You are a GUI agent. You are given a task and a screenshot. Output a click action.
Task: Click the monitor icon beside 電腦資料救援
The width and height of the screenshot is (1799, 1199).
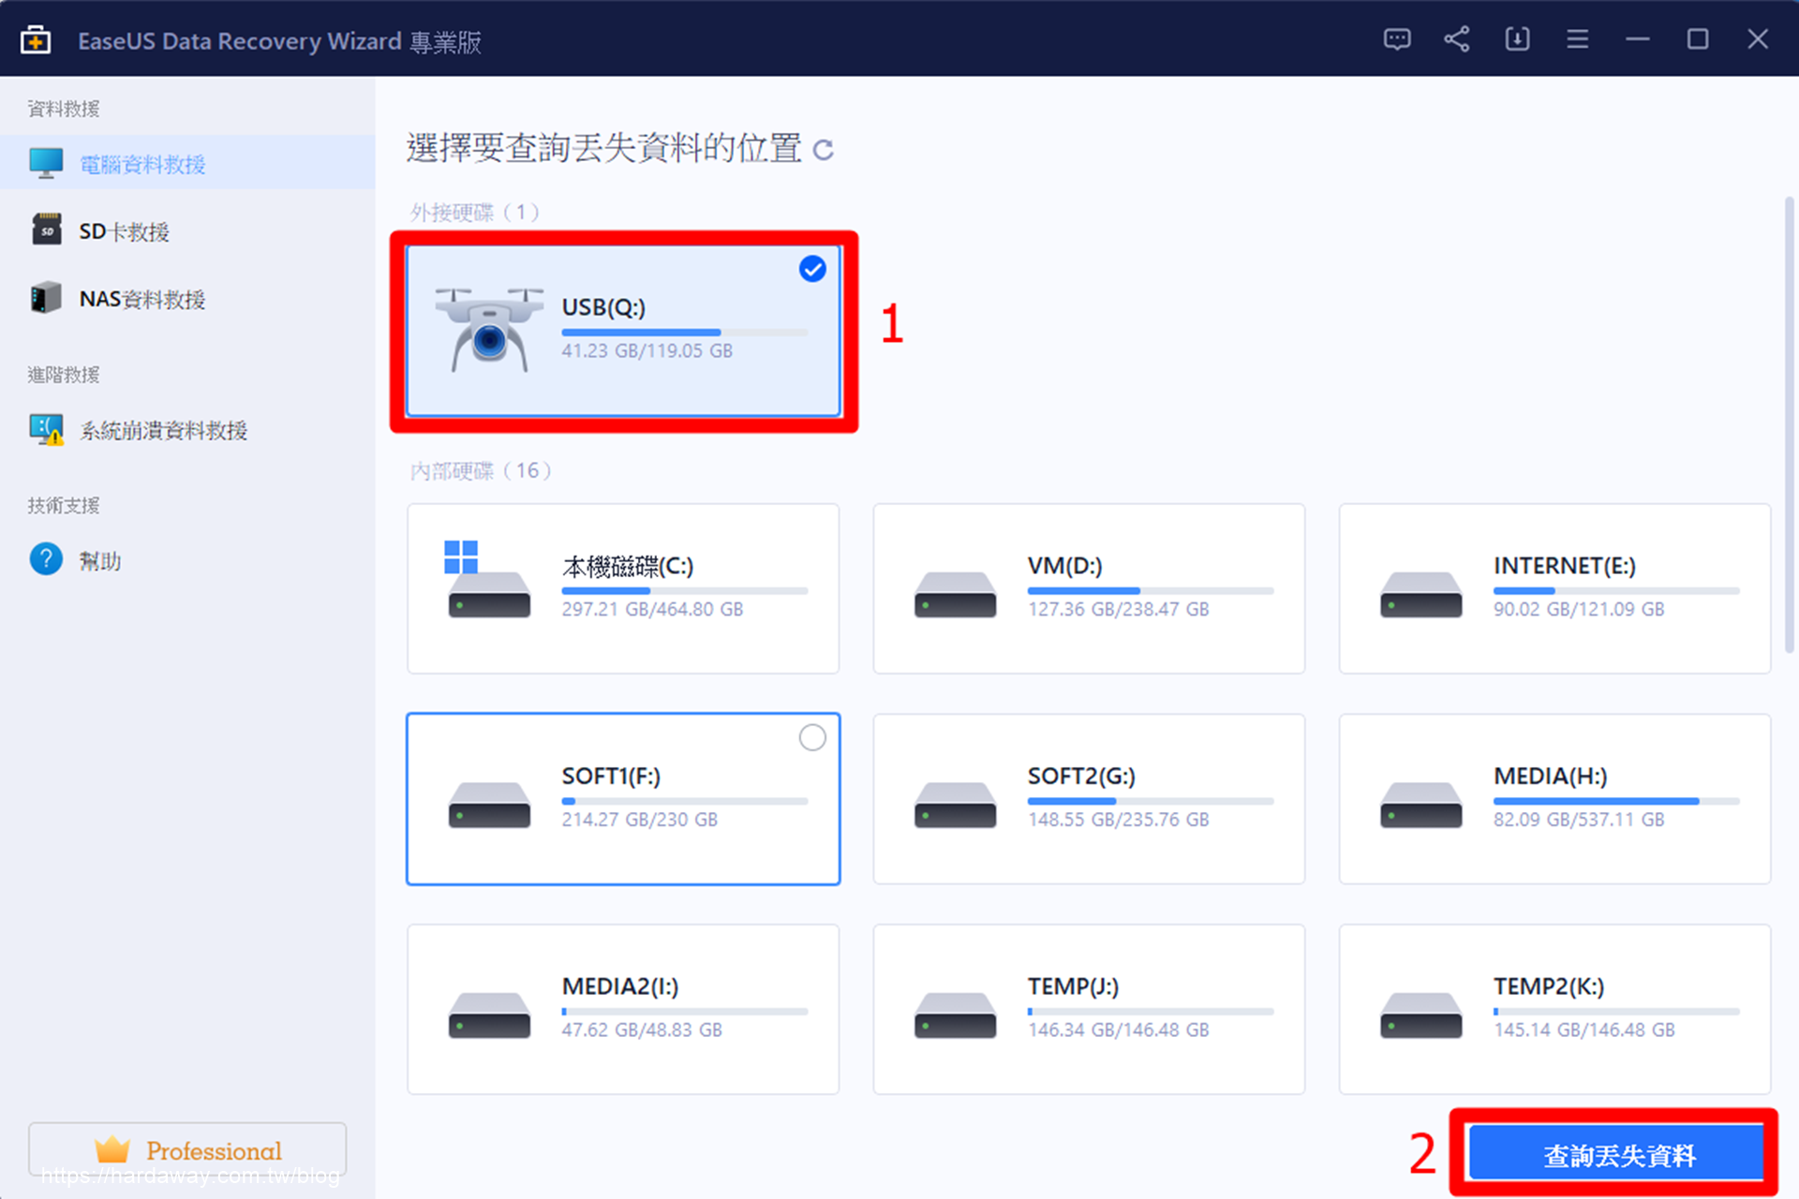click(46, 163)
